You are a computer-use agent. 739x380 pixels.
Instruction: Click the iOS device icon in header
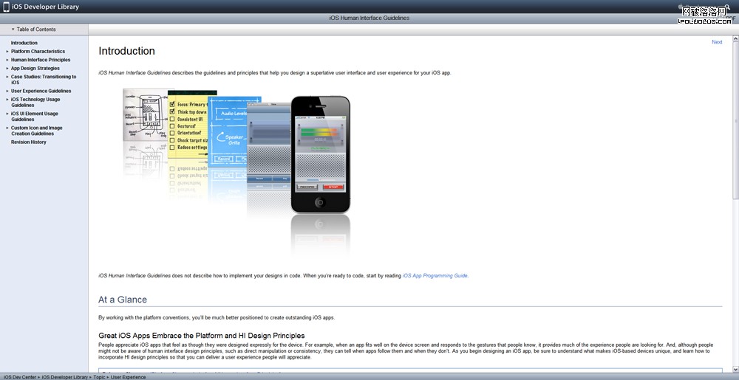tap(6, 7)
